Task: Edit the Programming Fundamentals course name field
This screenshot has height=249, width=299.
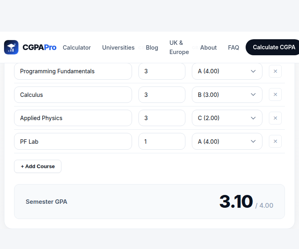Action: [x=73, y=71]
